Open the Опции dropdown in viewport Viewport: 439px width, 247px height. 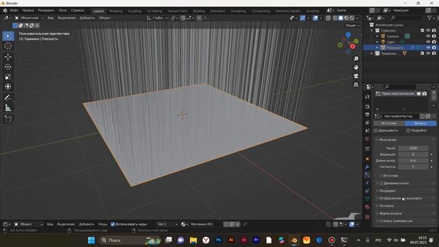point(352,25)
